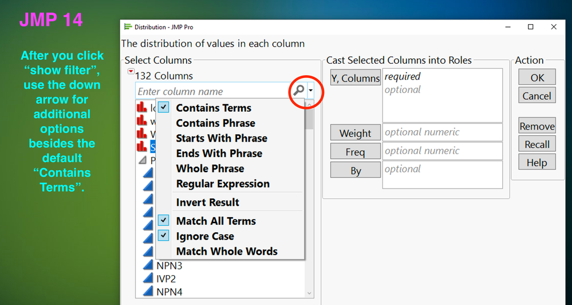Screen dimensions: 572x305
Task: Click the Distribution window title bar icon
Action: coord(128,27)
